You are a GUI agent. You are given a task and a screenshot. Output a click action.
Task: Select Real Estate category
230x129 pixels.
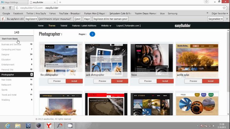coord(17,80)
